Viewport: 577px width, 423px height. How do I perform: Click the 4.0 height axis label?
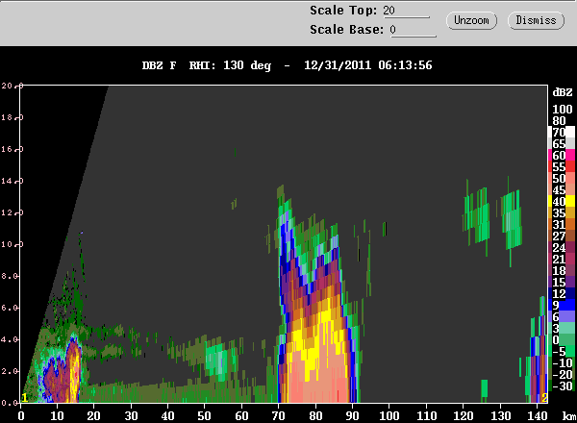coord(9,339)
